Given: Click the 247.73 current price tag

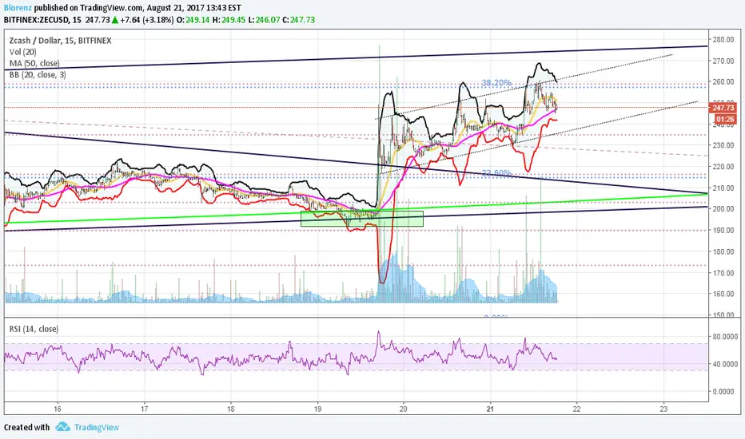Looking at the screenshot, I should pyautogui.click(x=723, y=108).
